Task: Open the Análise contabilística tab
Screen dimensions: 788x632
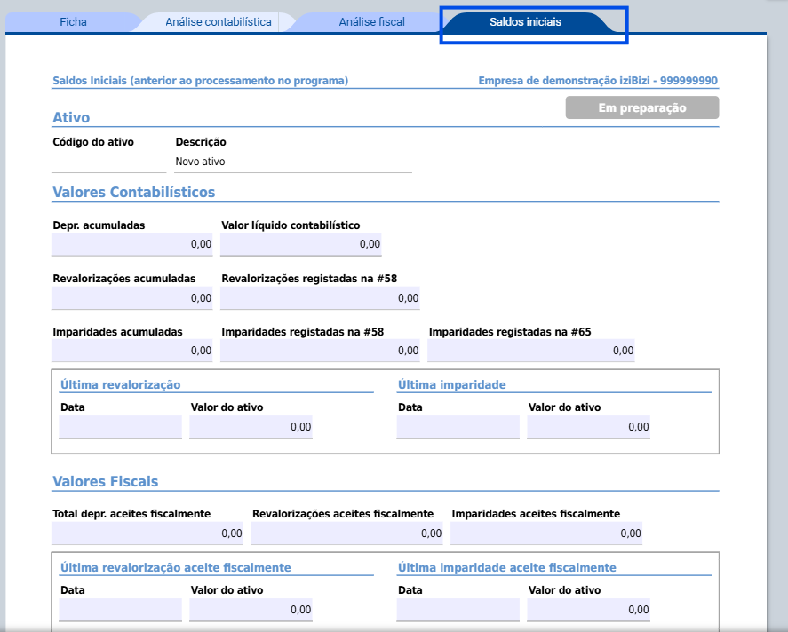Action: click(219, 22)
